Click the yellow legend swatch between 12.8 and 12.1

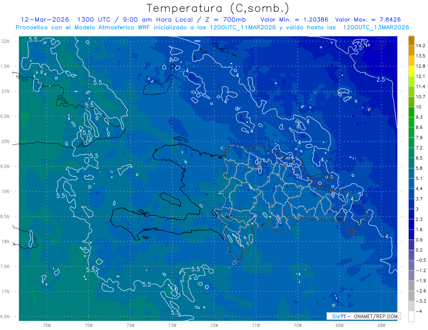(411, 71)
